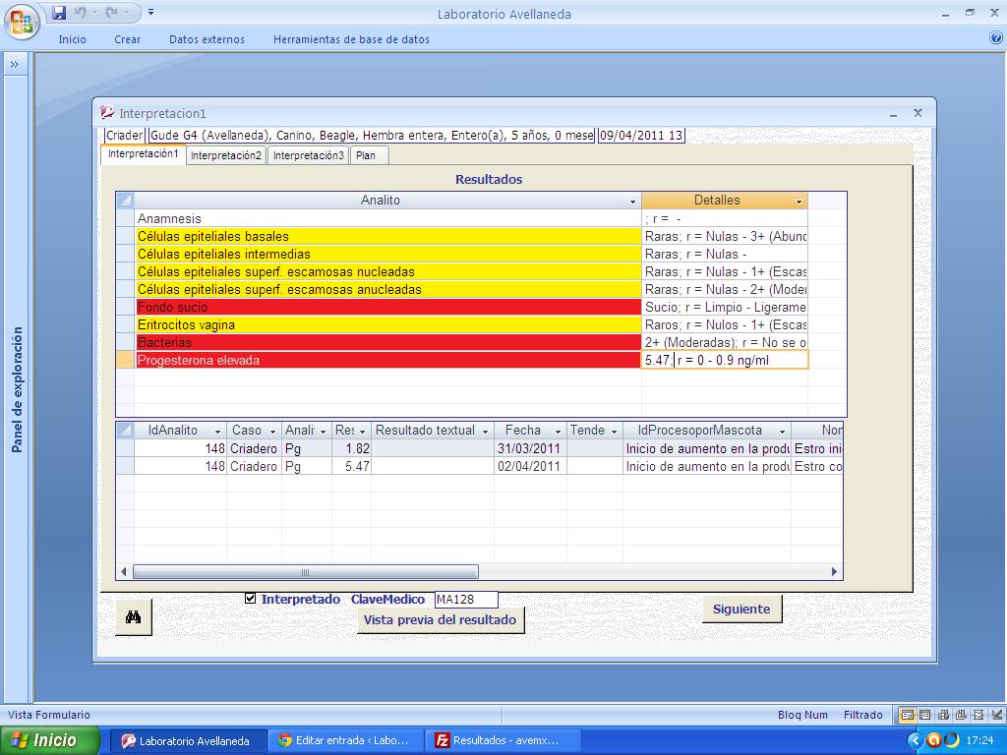Viewport: 1007px width, 755px height.
Task: Switch to Form view icon in status bar
Action: click(x=908, y=715)
